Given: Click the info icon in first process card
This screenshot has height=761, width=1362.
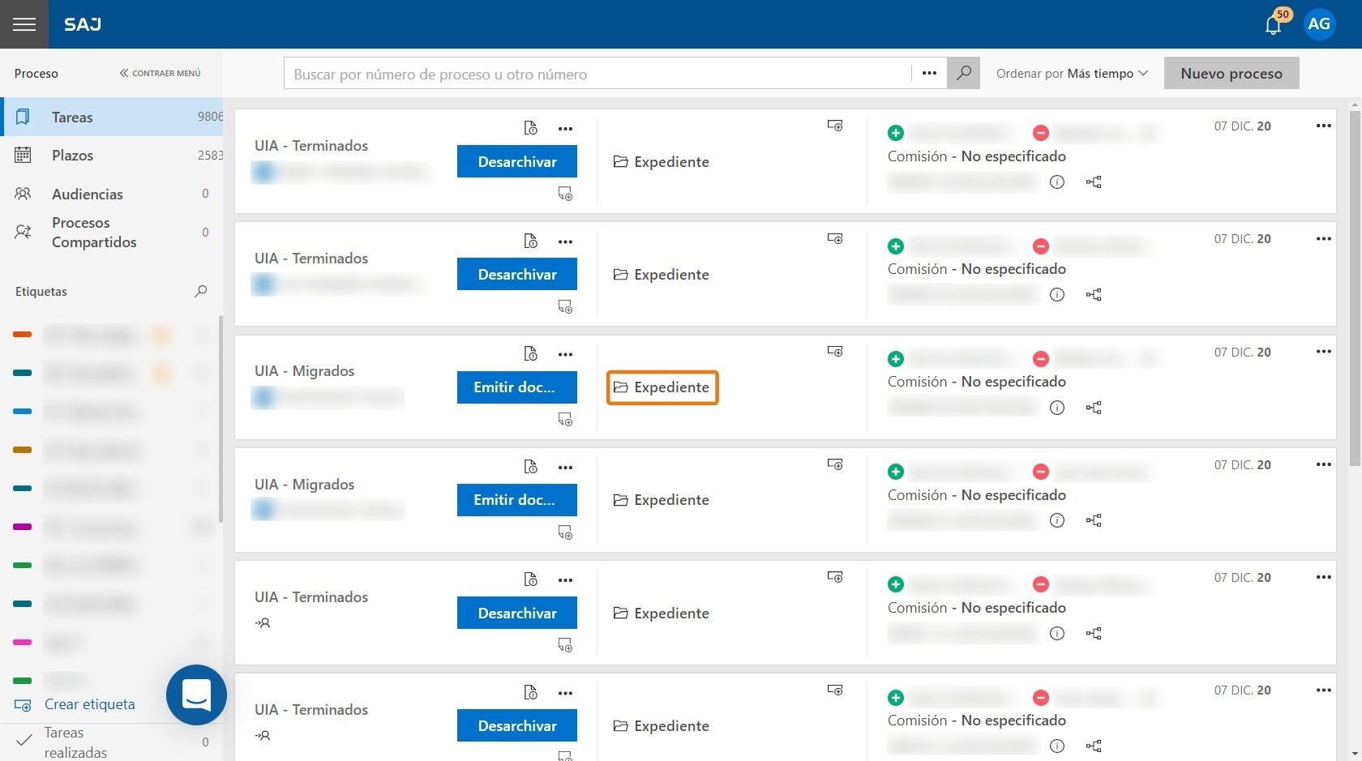Looking at the screenshot, I should pyautogui.click(x=1057, y=182).
